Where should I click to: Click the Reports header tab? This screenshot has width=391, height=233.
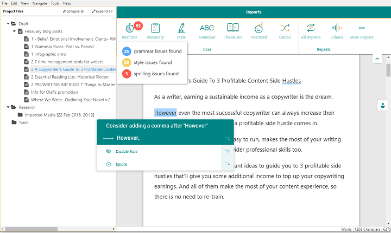(x=254, y=12)
